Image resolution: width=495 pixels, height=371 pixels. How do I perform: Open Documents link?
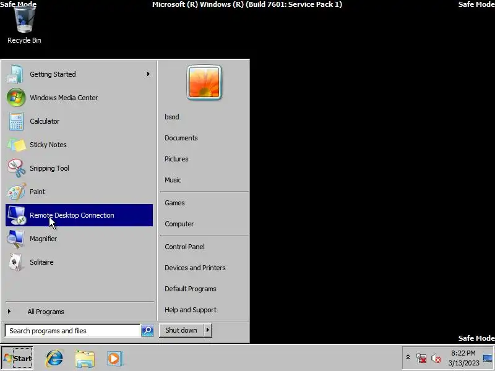(181, 138)
